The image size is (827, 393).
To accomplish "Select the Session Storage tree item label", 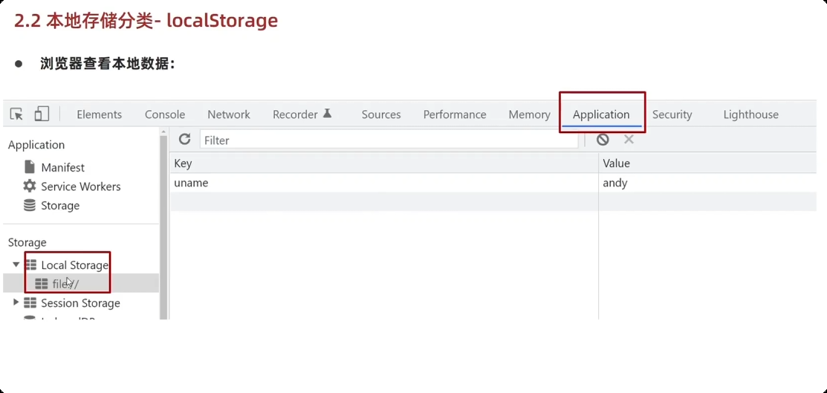I will (81, 303).
